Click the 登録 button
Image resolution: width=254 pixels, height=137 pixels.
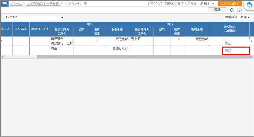[217, 10]
